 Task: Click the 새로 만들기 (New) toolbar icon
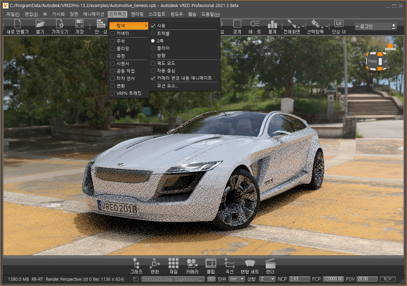(17, 24)
